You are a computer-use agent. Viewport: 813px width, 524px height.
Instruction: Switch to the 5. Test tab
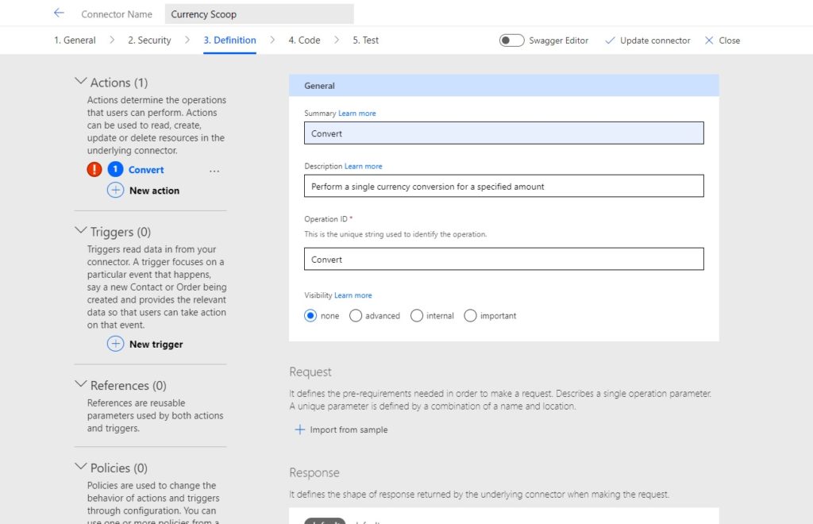[365, 40]
